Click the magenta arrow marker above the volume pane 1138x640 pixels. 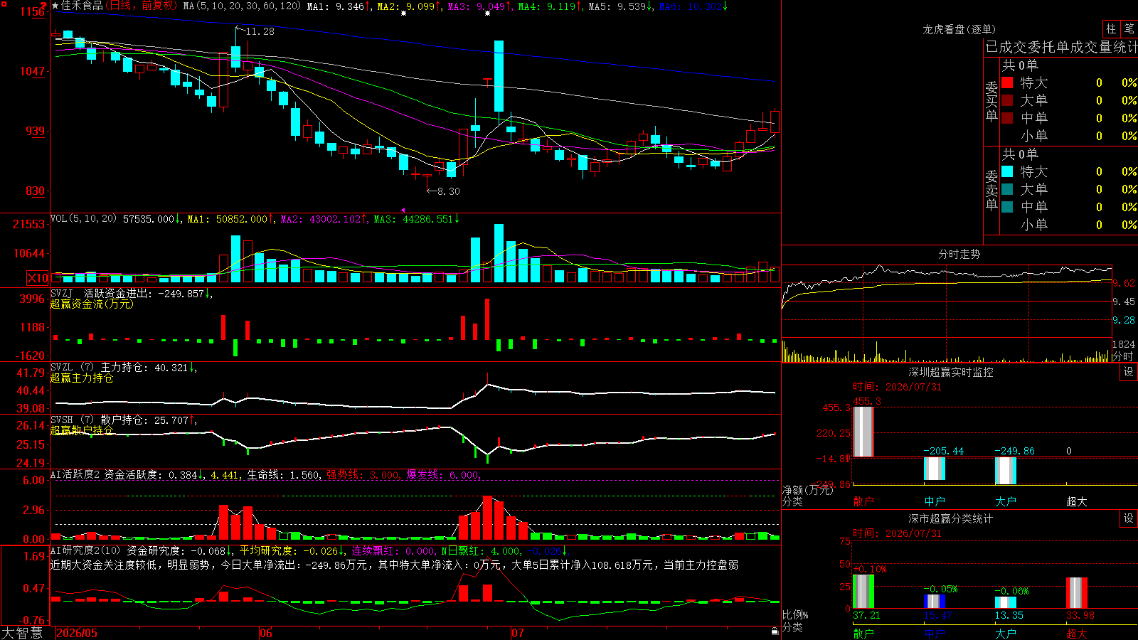pos(403,210)
